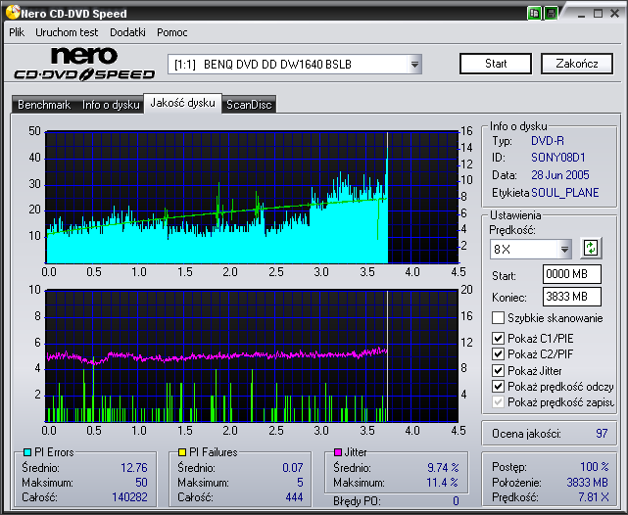This screenshot has height=515, width=628.
Task: Click the Nero CD-DVD Speed logo
Action: 84,64
